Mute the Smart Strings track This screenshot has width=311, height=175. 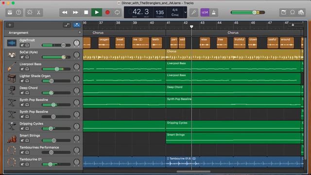pos(22,140)
